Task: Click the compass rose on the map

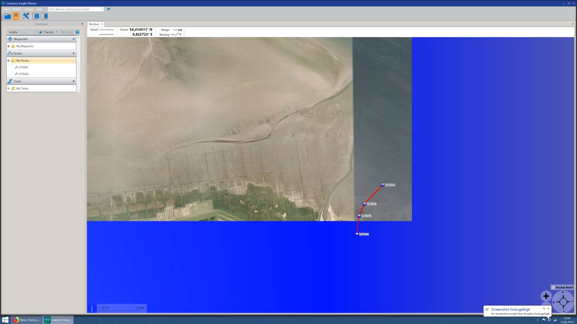Action: (563, 301)
